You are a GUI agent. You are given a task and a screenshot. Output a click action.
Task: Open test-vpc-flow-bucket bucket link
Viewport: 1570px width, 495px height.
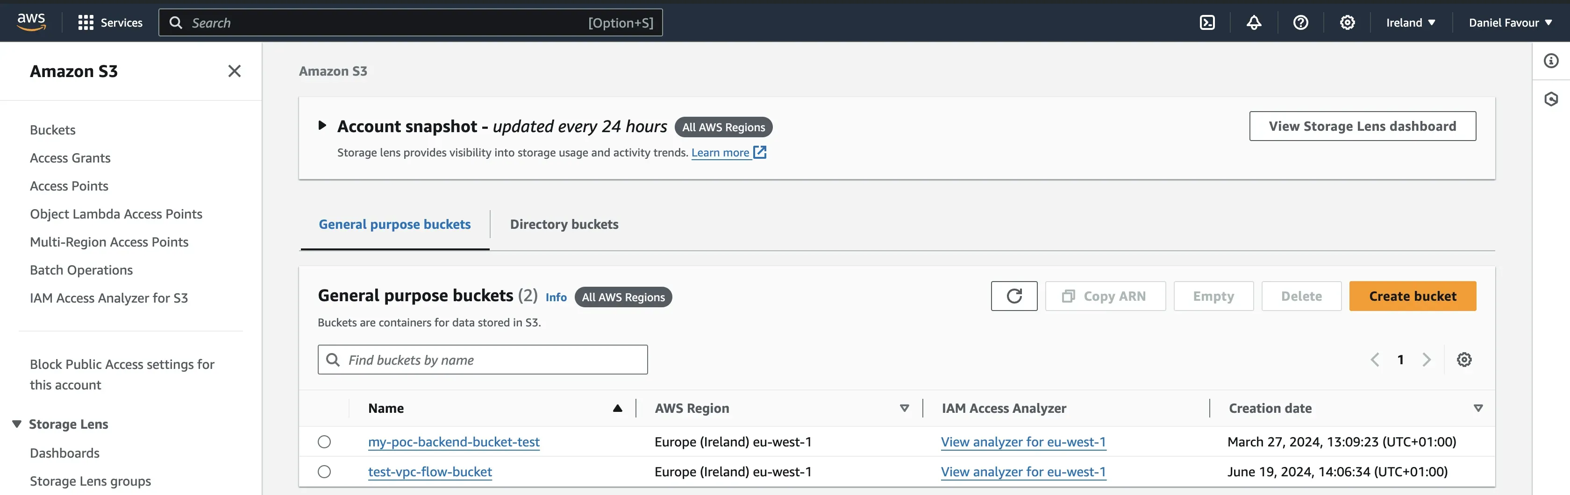[430, 471]
